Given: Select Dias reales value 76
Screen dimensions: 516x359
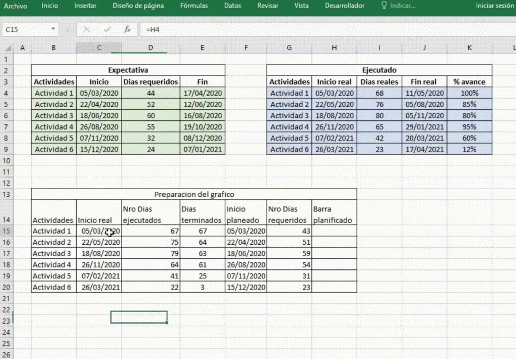Looking at the screenshot, I should pyautogui.click(x=379, y=104).
